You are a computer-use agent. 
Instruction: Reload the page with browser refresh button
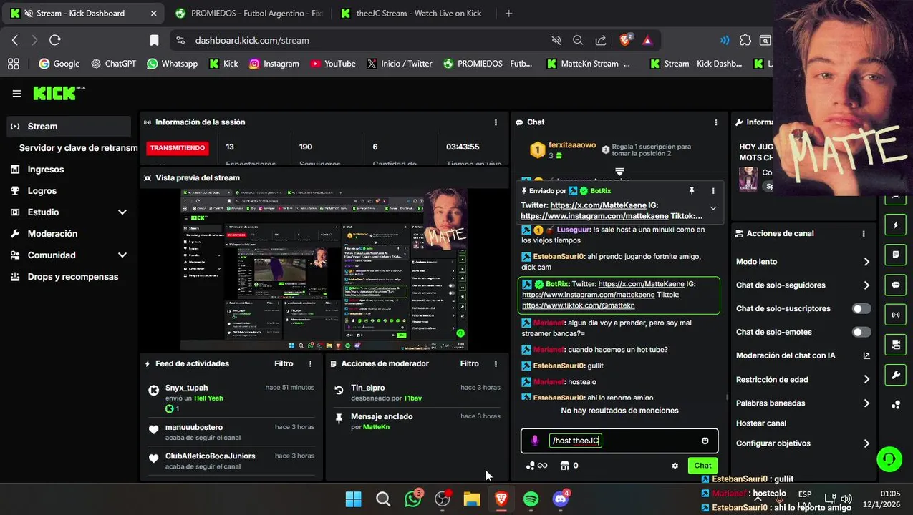pos(55,41)
